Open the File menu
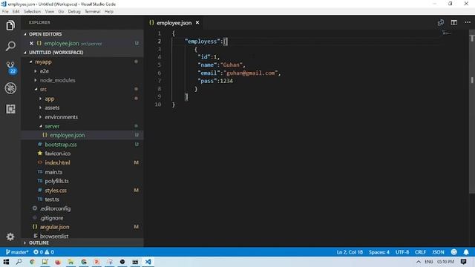 pyautogui.click(x=5, y=12)
